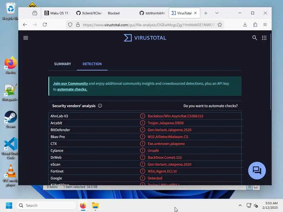Click the Bkav Pro vendor name

[x=57, y=137]
